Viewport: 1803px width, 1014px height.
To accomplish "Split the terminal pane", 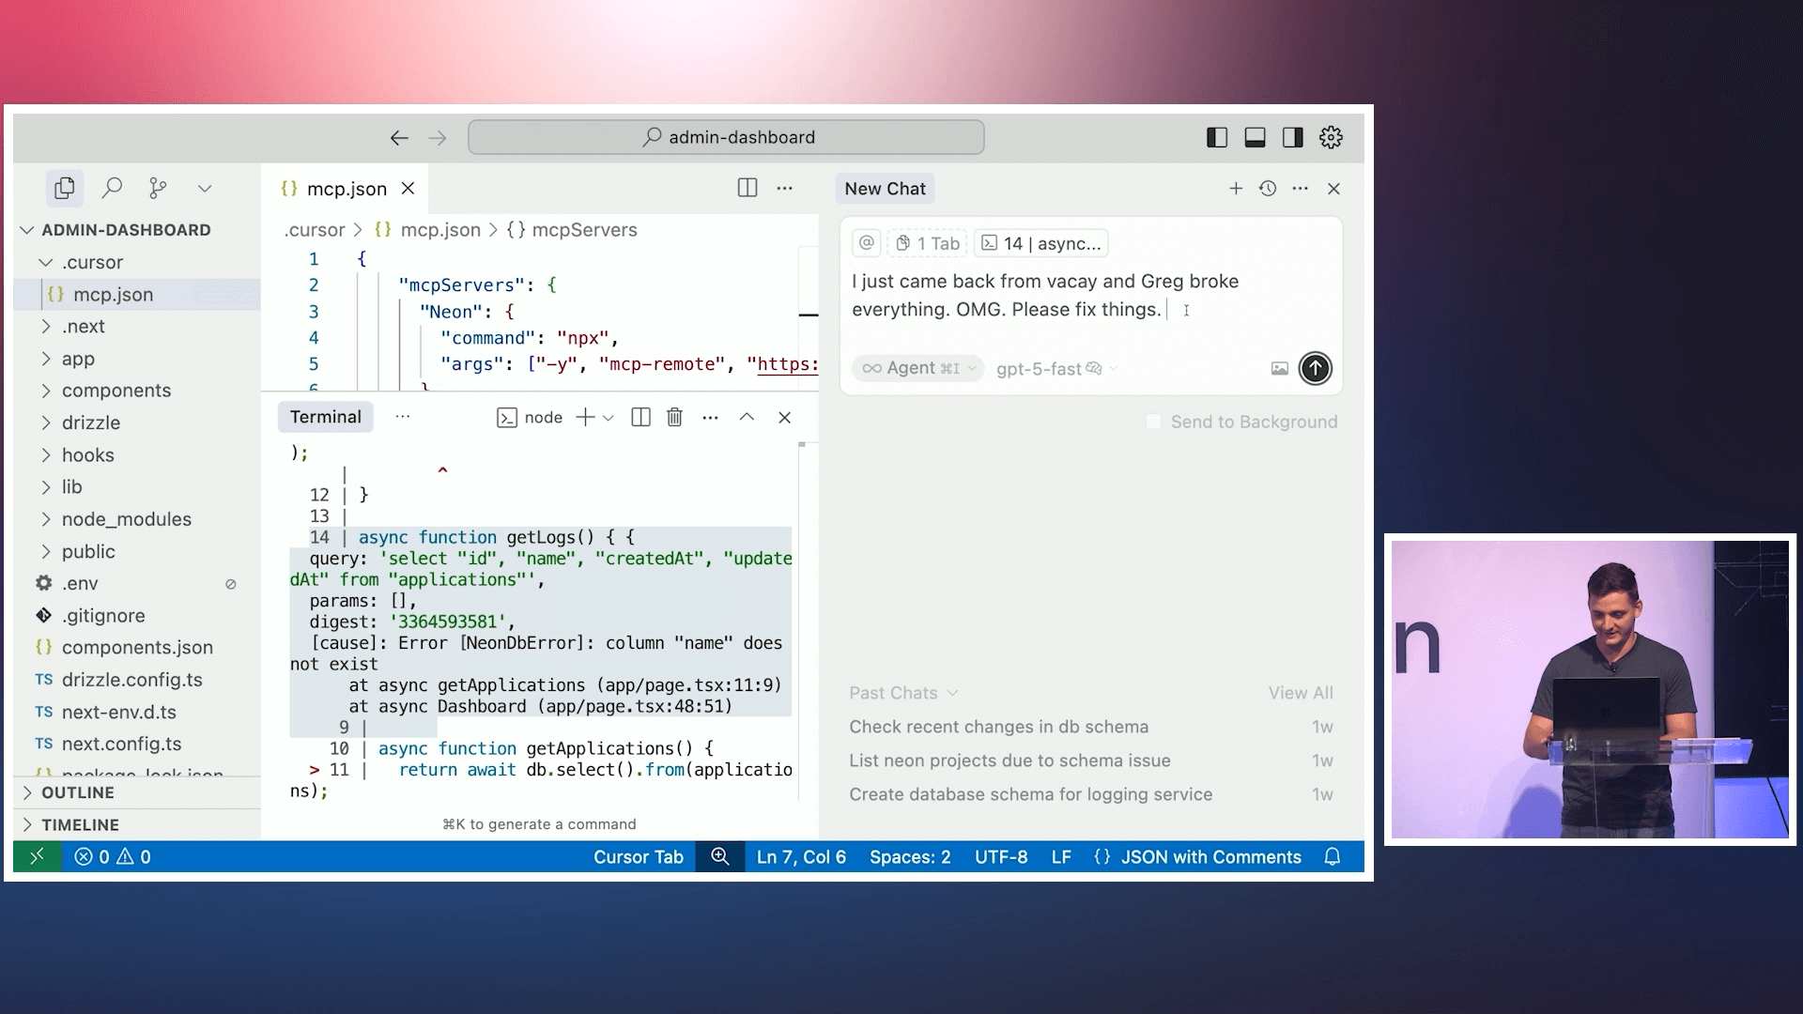I will [x=641, y=417].
